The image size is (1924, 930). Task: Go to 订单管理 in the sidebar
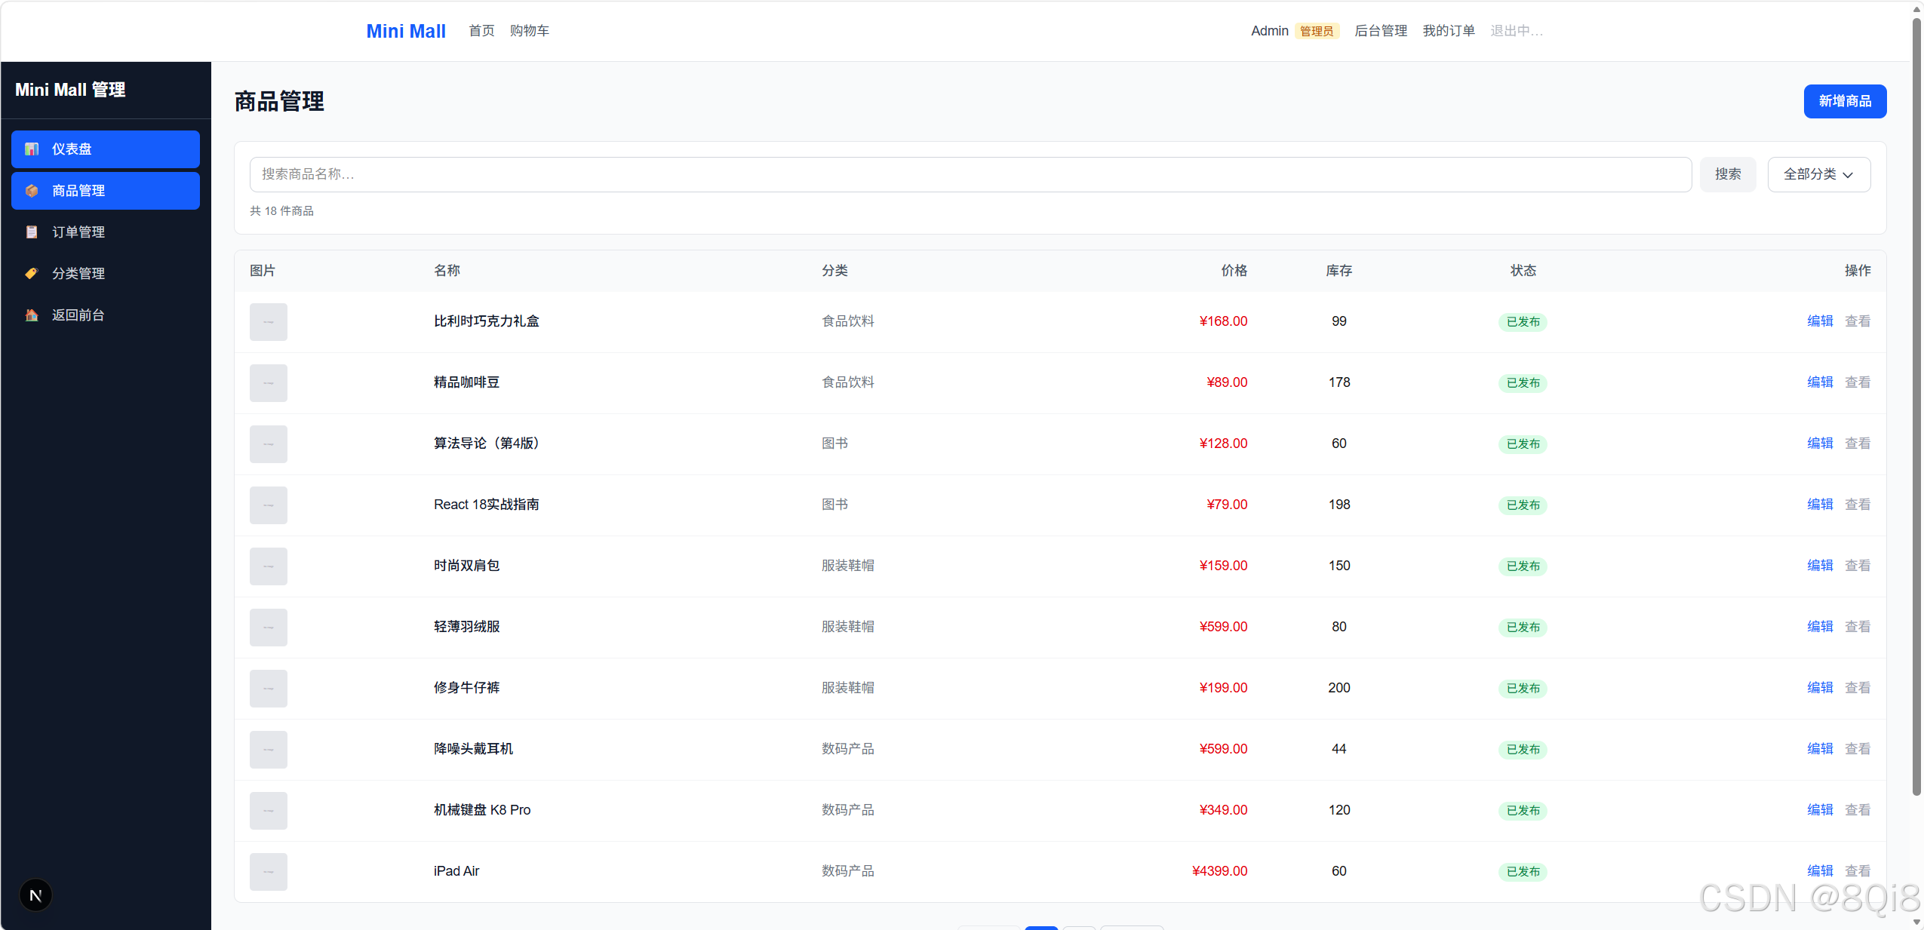pyautogui.click(x=106, y=232)
